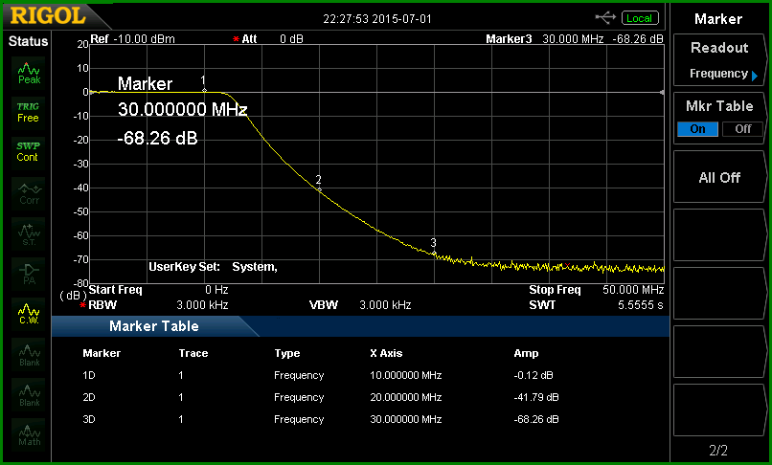
Task: Click the USB connection icon
Action: tap(605, 18)
